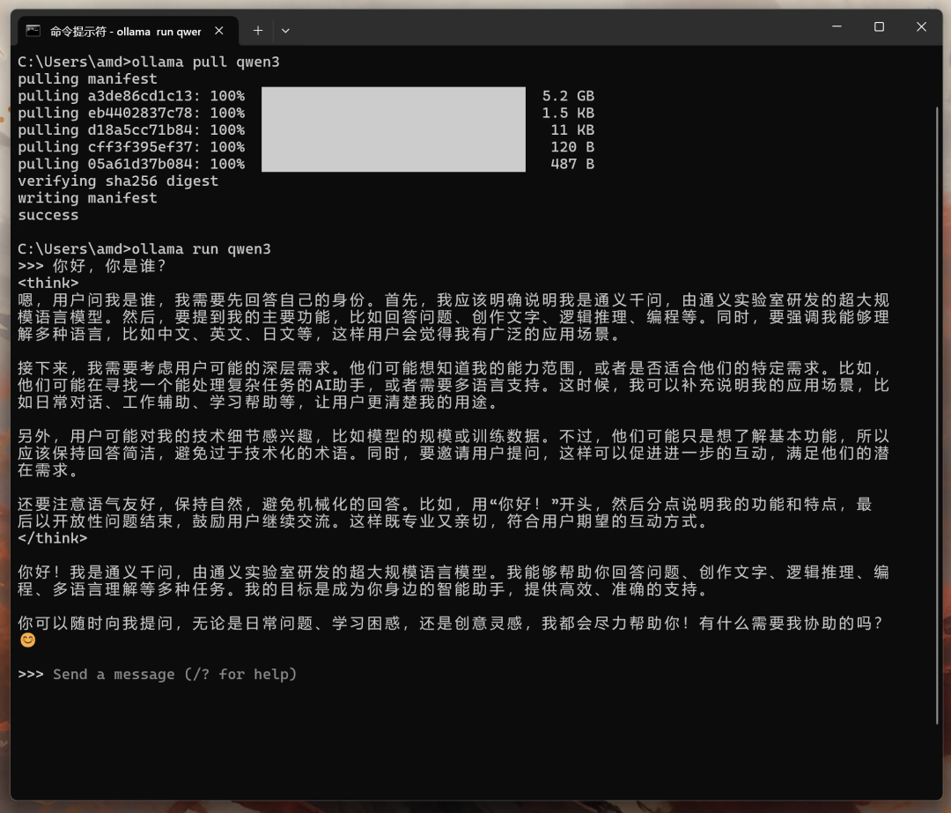
Task: Expand the new tab profile dropdown
Action: (285, 31)
